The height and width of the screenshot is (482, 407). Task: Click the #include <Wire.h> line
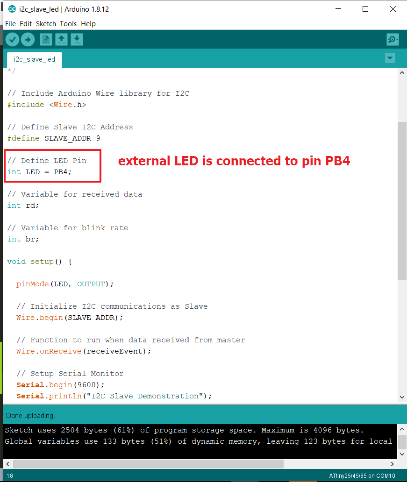click(x=47, y=105)
